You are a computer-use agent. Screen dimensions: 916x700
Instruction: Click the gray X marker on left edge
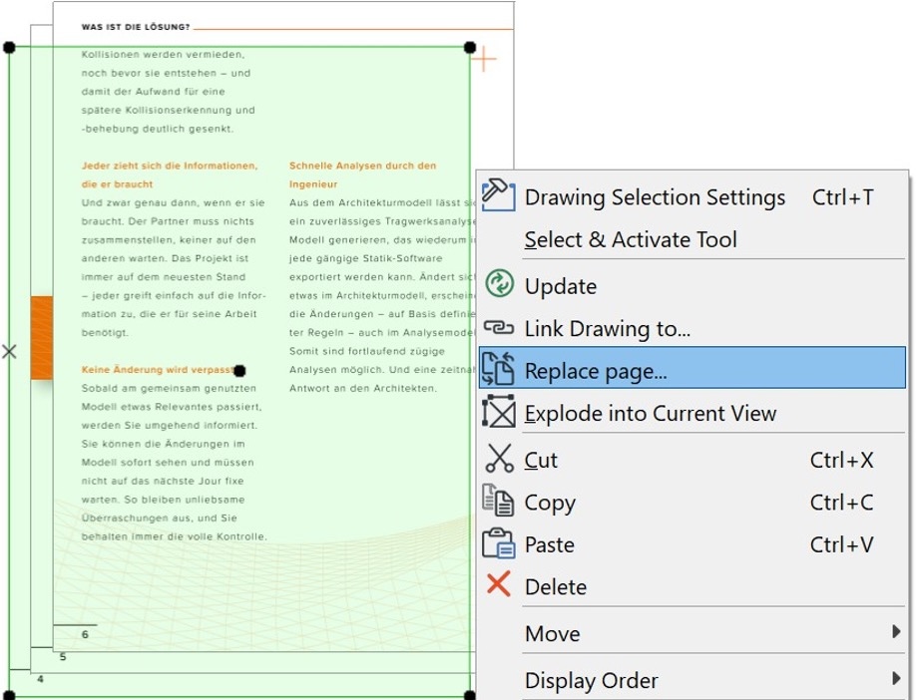tap(9, 351)
